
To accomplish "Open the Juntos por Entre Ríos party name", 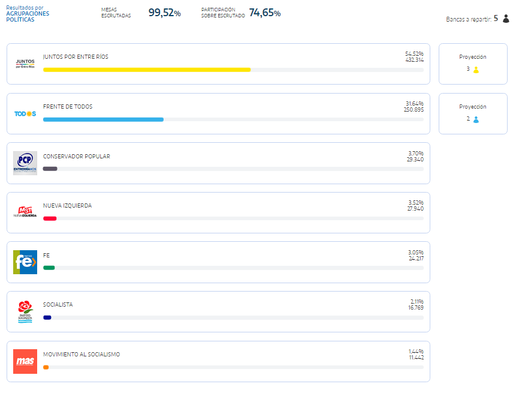I will pyautogui.click(x=76, y=57).
